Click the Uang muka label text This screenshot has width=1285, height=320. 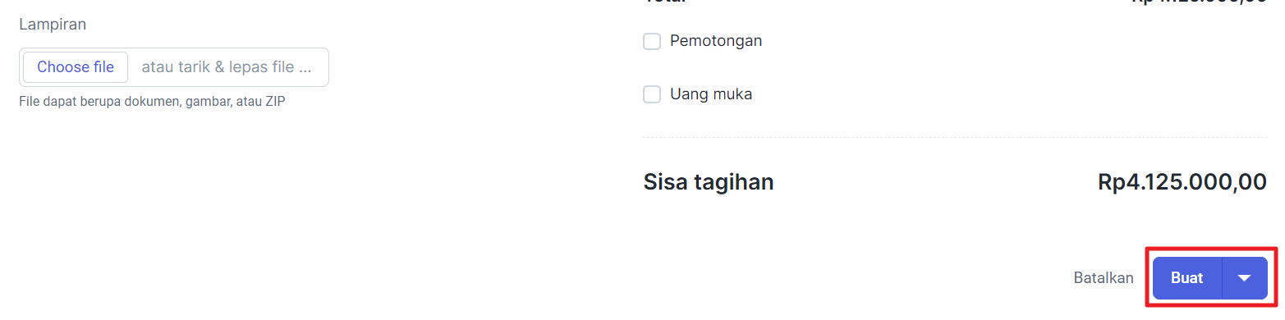(x=711, y=94)
